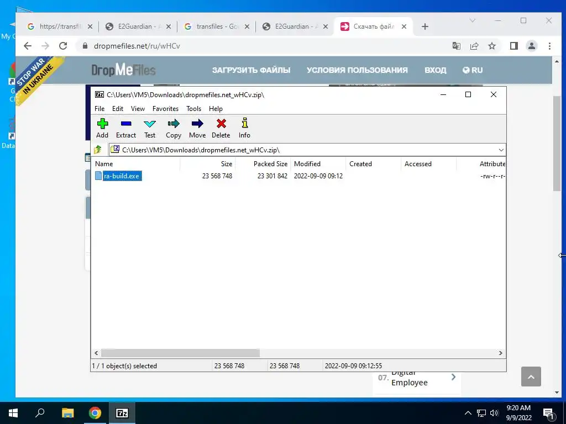Click the 23 301 842 packed size value
Screen dimensions: 566x424
(x=272, y=176)
